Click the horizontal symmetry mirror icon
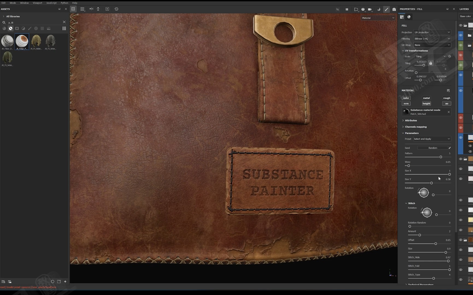Image resolution: width=473 pixels, height=295 pixels. [x=91, y=9]
